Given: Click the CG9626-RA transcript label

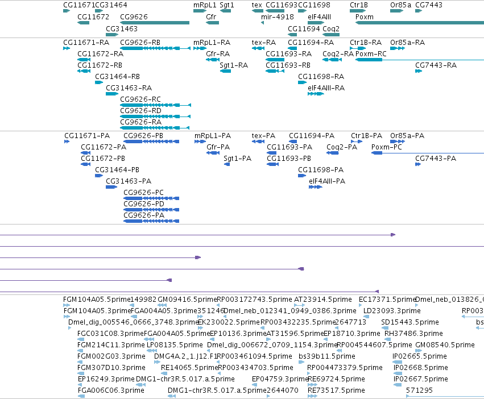Looking at the screenshot, I should point(140,122).
